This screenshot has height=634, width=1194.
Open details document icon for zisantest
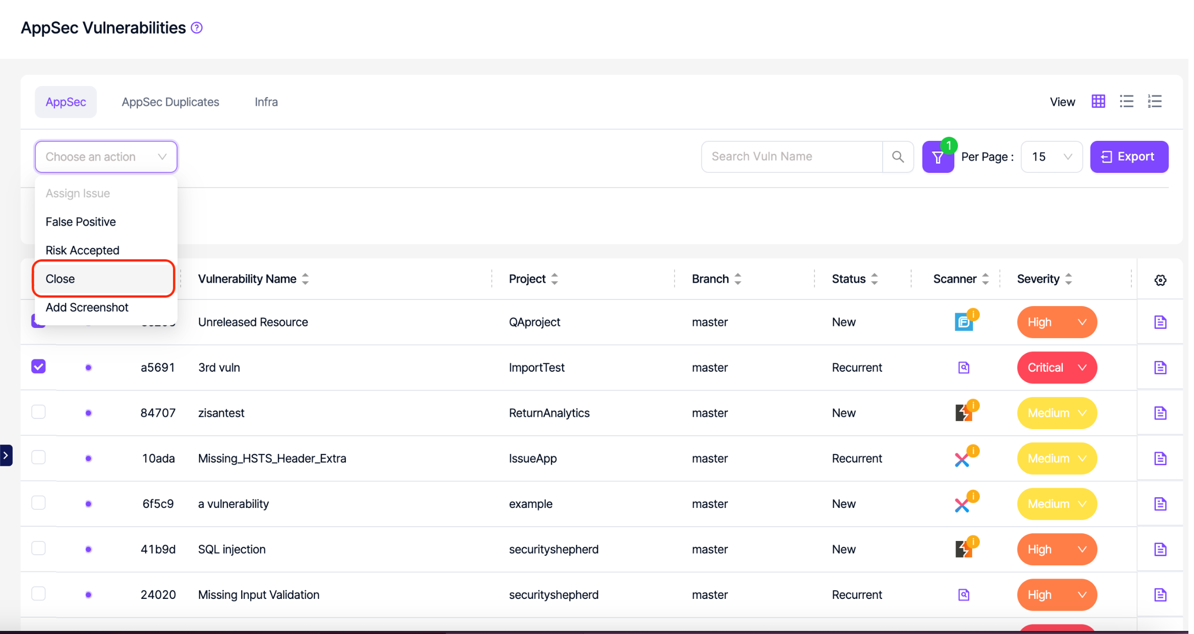pos(1160,413)
